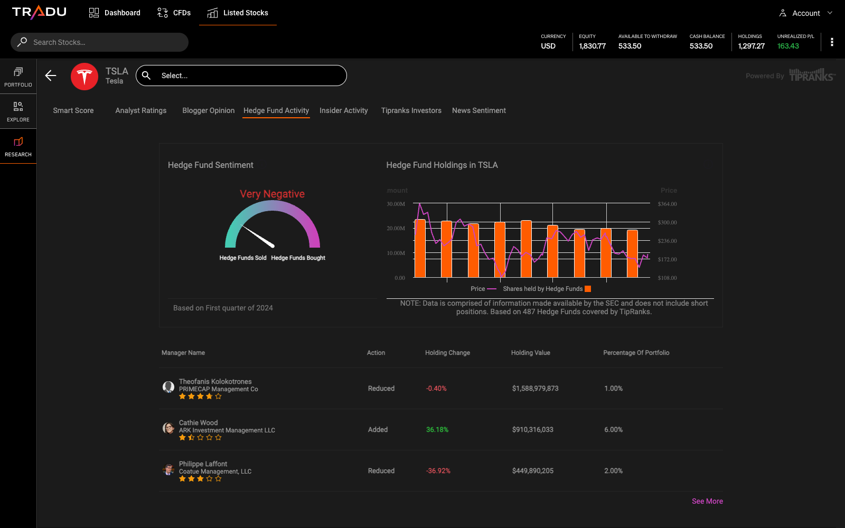Viewport: 845px width, 528px height.
Task: Open the Tipranks Investors tab
Action: 411,110
